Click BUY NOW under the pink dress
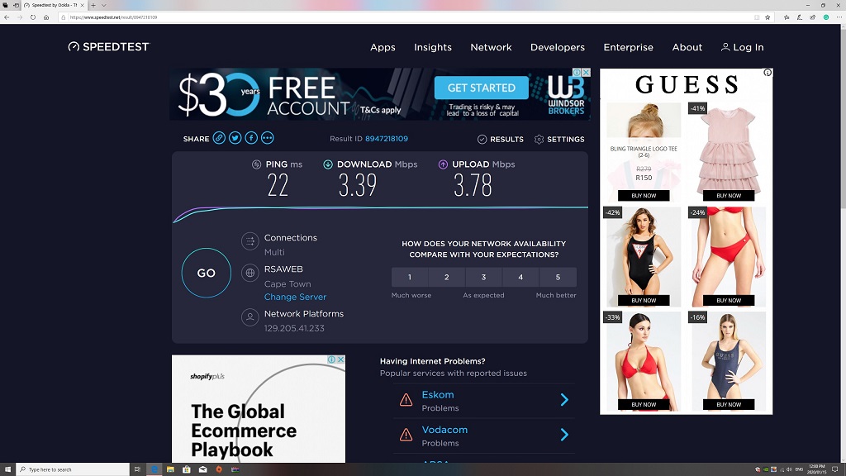Image resolution: width=846 pixels, height=476 pixels. click(x=729, y=195)
